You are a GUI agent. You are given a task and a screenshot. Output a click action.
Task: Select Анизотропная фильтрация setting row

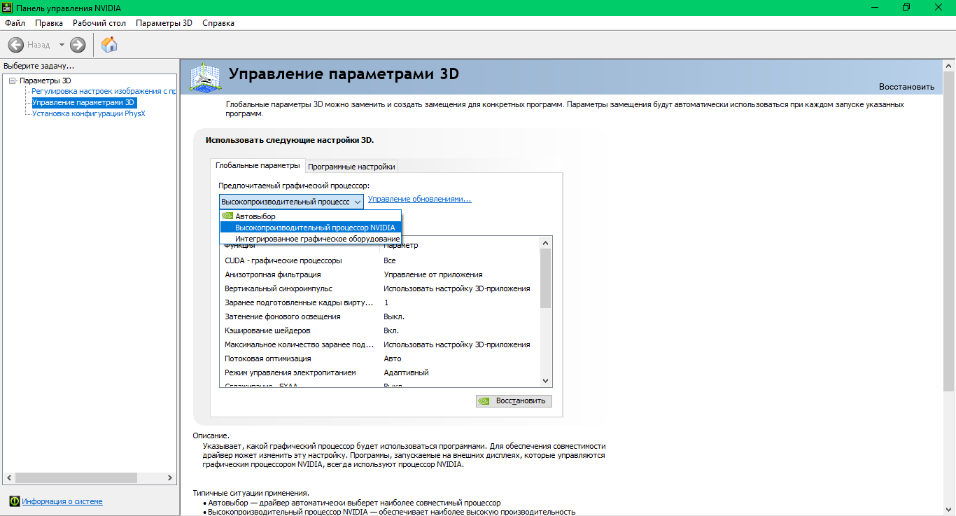pyautogui.click(x=380, y=274)
